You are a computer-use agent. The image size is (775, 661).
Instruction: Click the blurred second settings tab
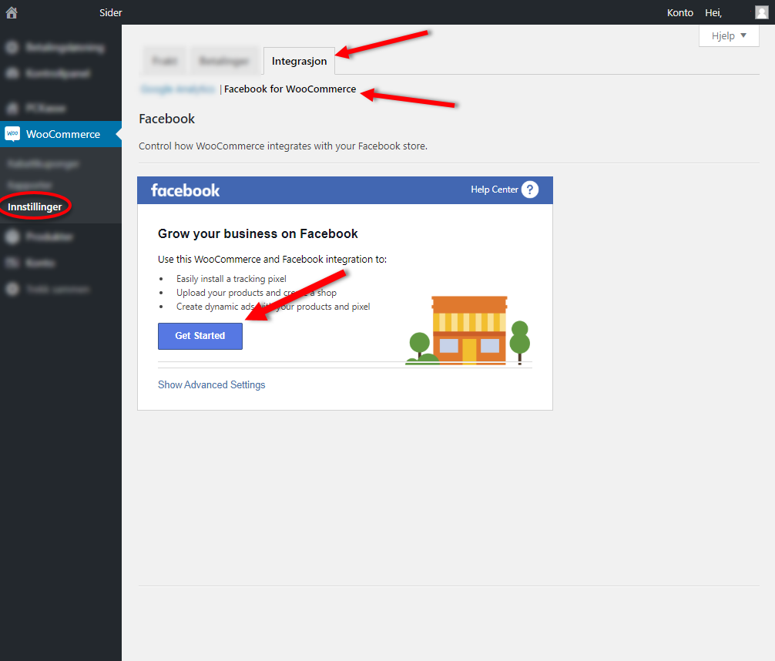click(x=224, y=61)
